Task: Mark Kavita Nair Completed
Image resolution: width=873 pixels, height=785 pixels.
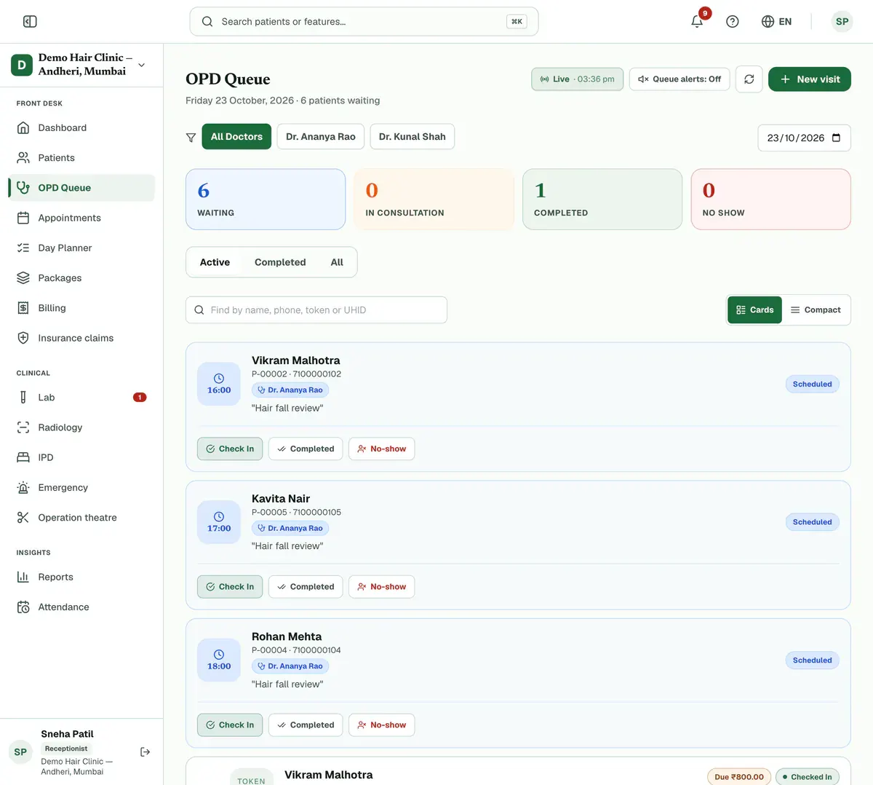Action: pyautogui.click(x=306, y=587)
